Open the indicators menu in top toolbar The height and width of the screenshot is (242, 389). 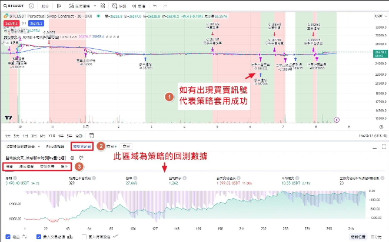(79, 6)
